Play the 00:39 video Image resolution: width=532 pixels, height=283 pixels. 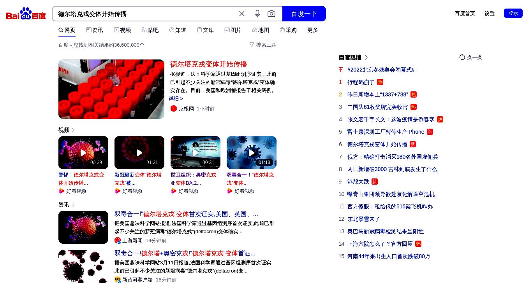coord(83,152)
